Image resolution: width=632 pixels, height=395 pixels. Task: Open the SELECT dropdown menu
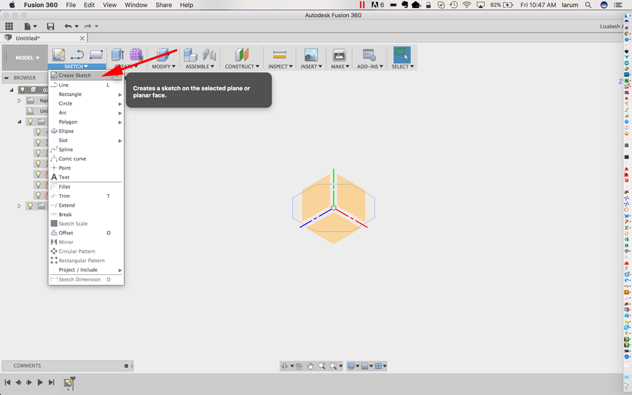tap(403, 66)
